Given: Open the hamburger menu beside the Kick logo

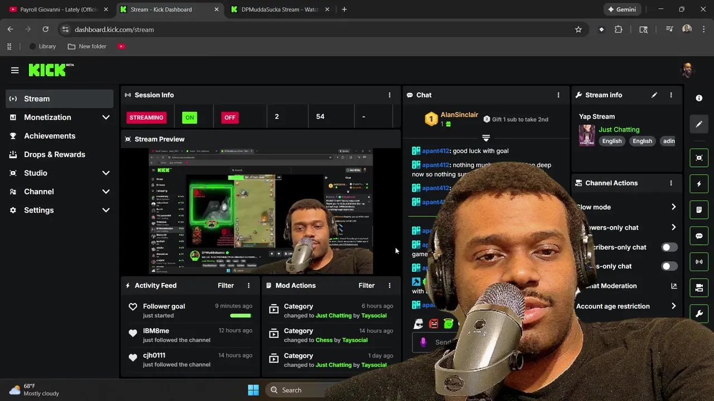Looking at the screenshot, I should click(15, 70).
